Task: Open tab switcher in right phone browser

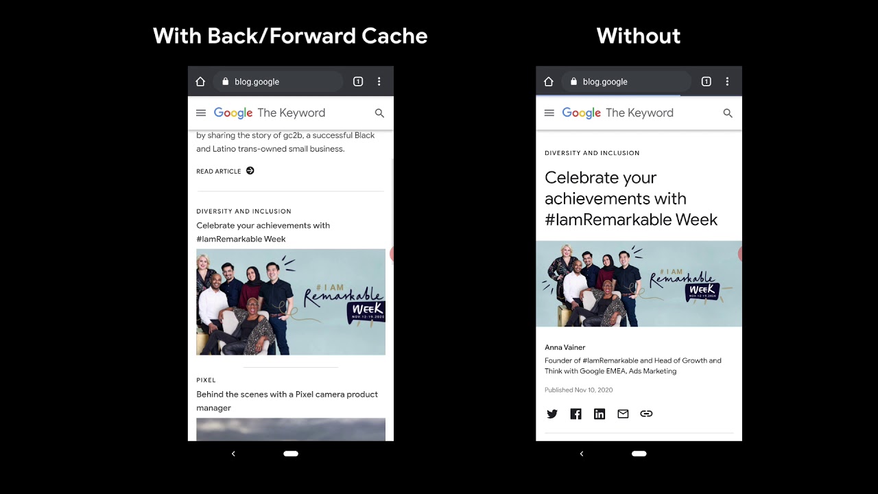Action: [x=706, y=82]
